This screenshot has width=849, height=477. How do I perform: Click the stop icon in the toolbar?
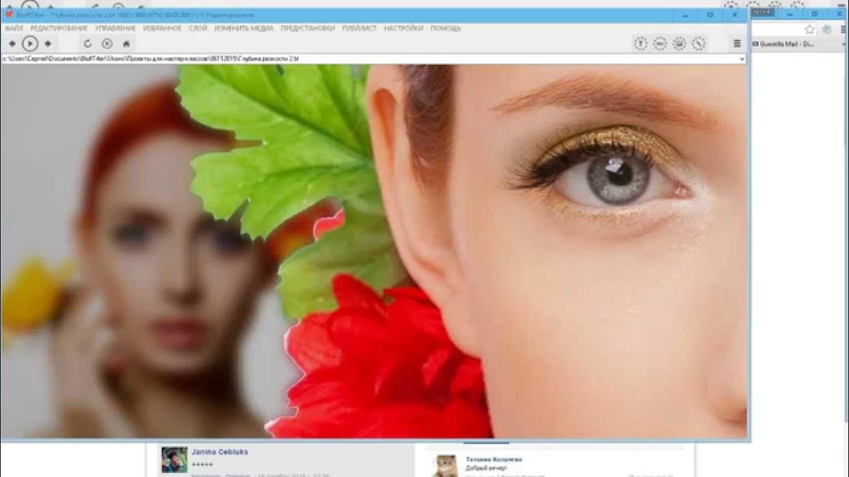(x=107, y=44)
